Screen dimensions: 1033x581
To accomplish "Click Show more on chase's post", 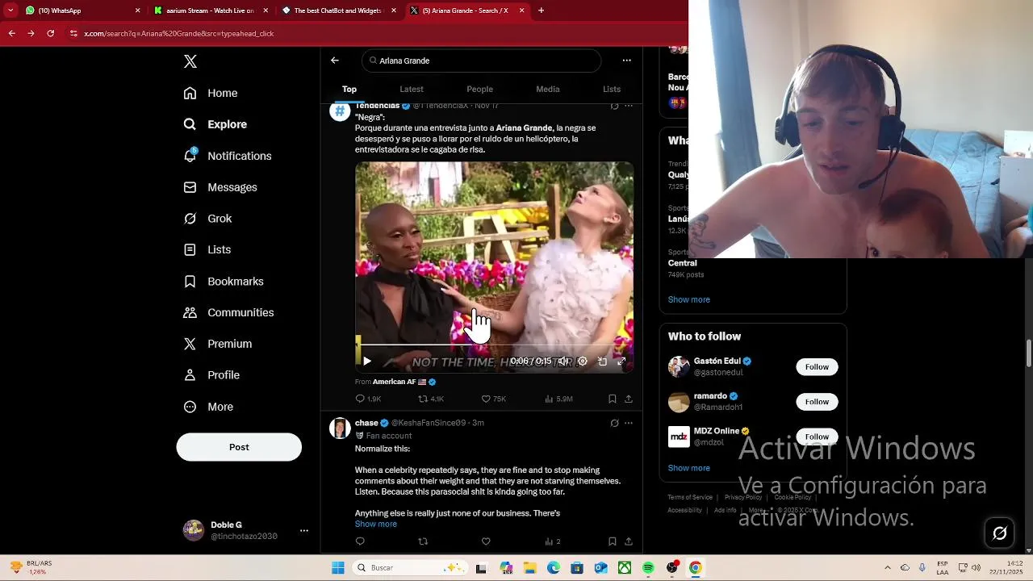I will click(x=376, y=524).
